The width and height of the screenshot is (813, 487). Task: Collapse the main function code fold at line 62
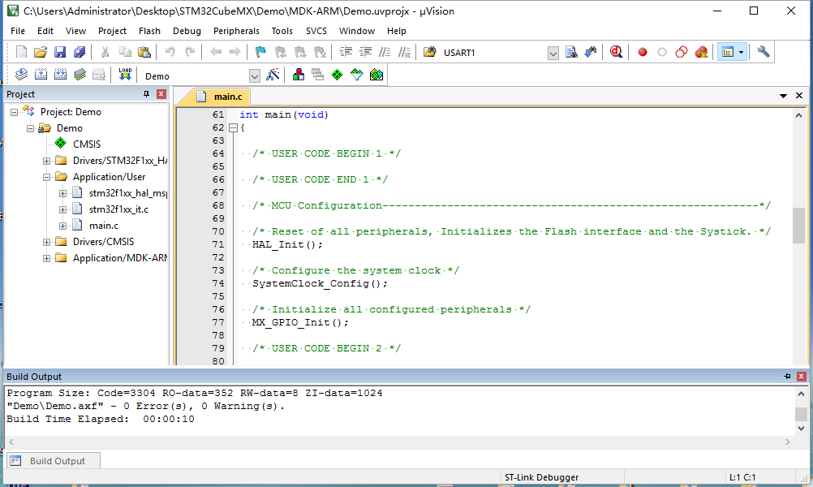click(x=234, y=127)
